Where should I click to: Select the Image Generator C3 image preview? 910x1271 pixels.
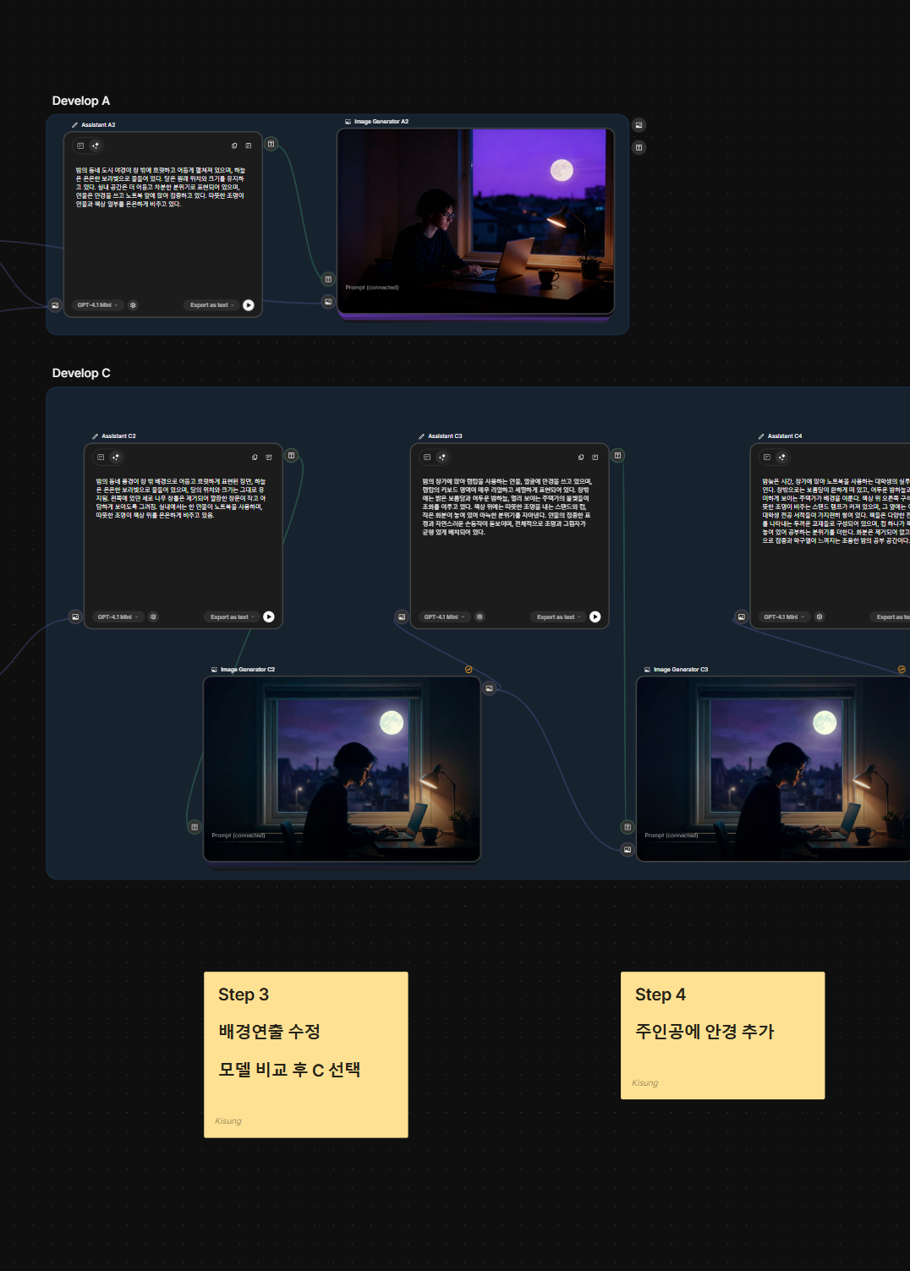point(773,769)
